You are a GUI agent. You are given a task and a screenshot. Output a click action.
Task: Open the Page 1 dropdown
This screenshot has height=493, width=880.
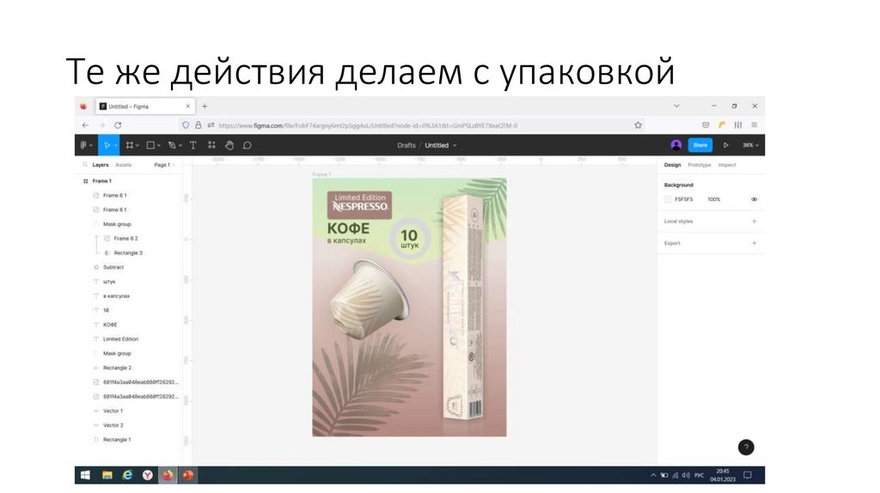164,165
